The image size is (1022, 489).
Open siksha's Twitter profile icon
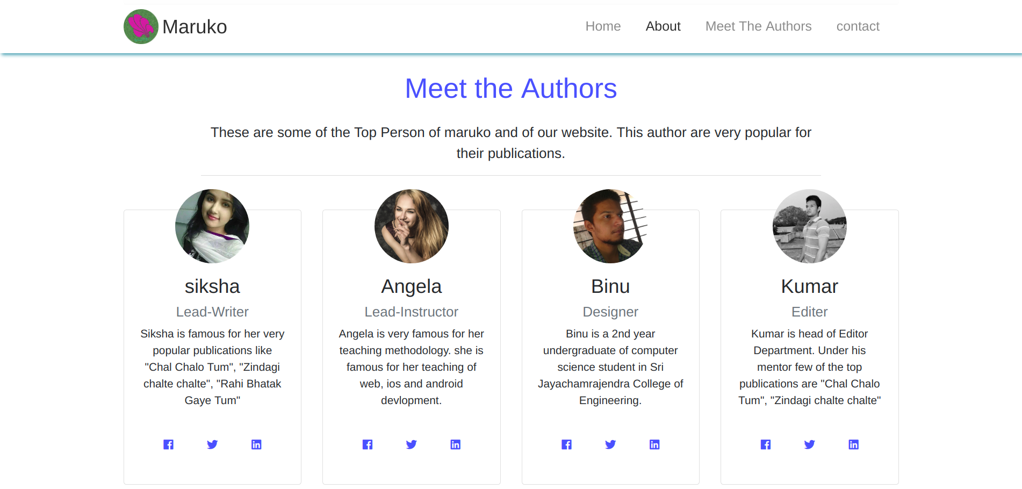click(x=212, y=444)
